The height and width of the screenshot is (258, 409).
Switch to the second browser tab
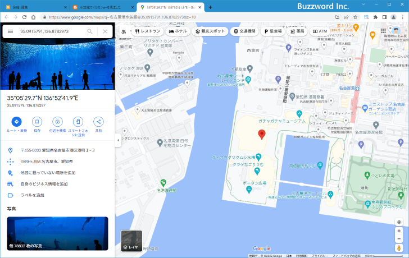tap(102, 7)
